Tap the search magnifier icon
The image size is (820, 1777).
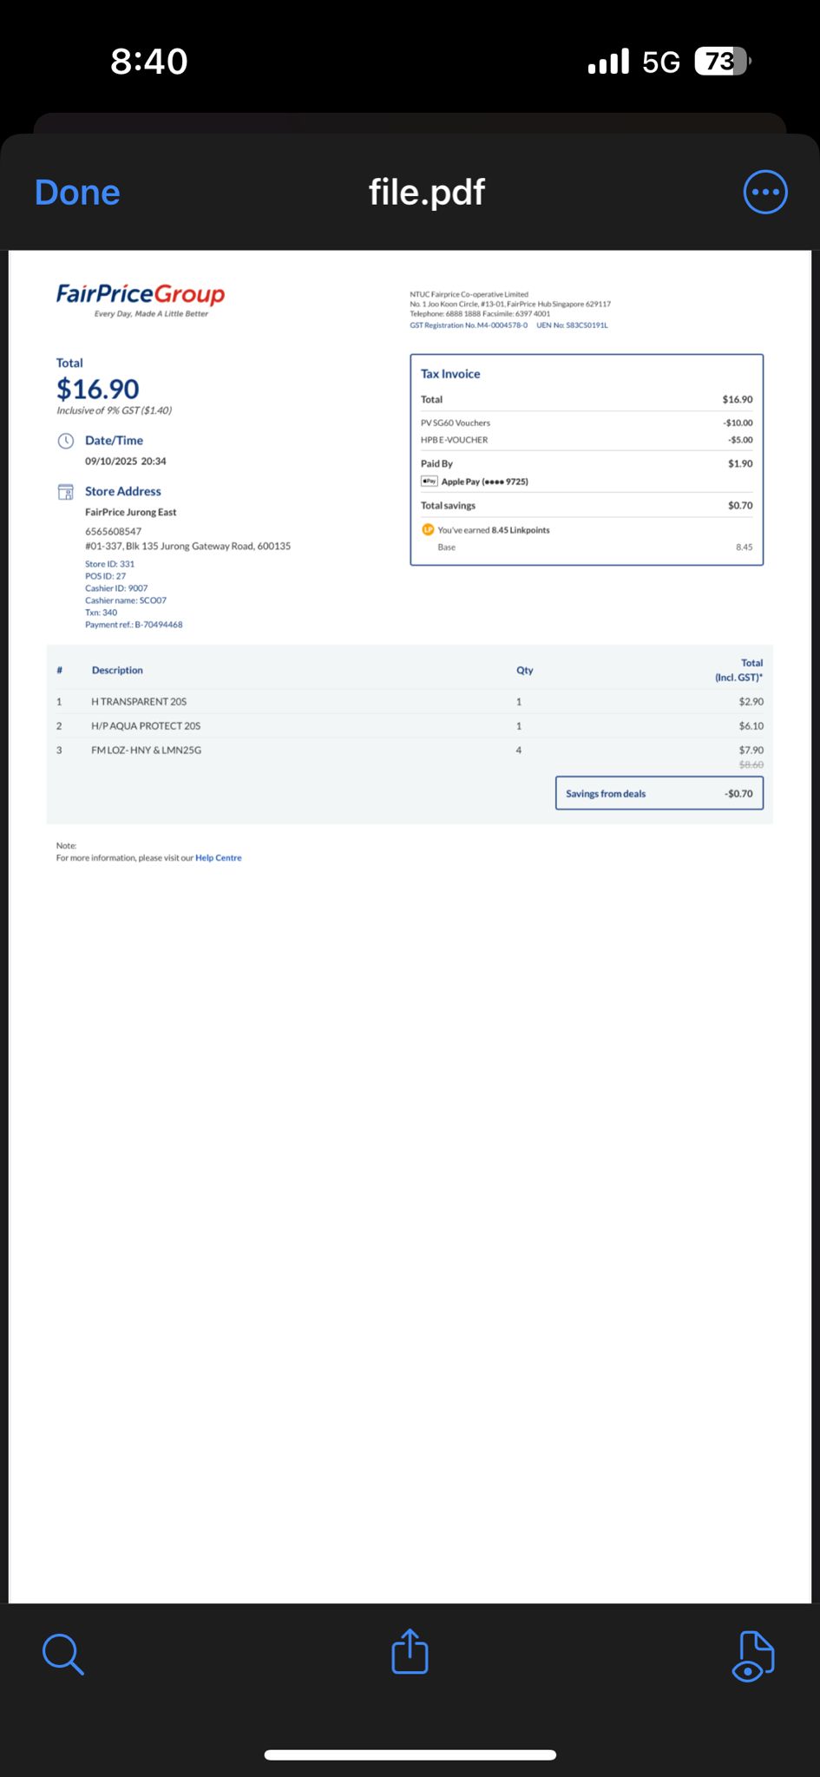point(63,1654)
